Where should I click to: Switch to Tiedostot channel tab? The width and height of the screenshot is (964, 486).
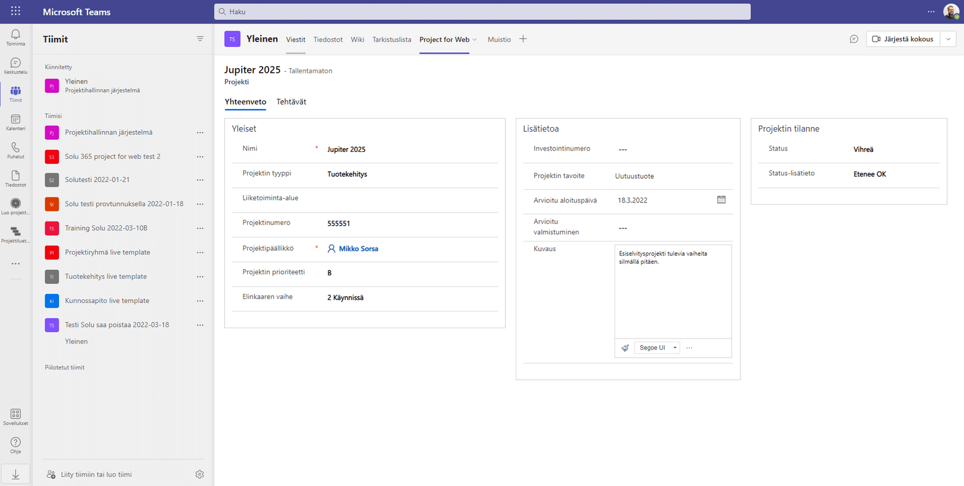pyautogui.click(x=328, y=40)
